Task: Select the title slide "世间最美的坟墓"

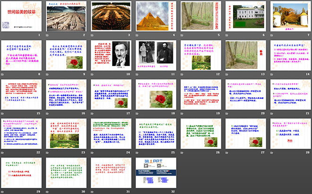Action: tap(21, 17)
